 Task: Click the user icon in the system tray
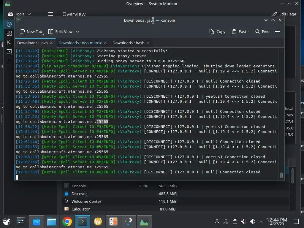click(x=217, y=221)
